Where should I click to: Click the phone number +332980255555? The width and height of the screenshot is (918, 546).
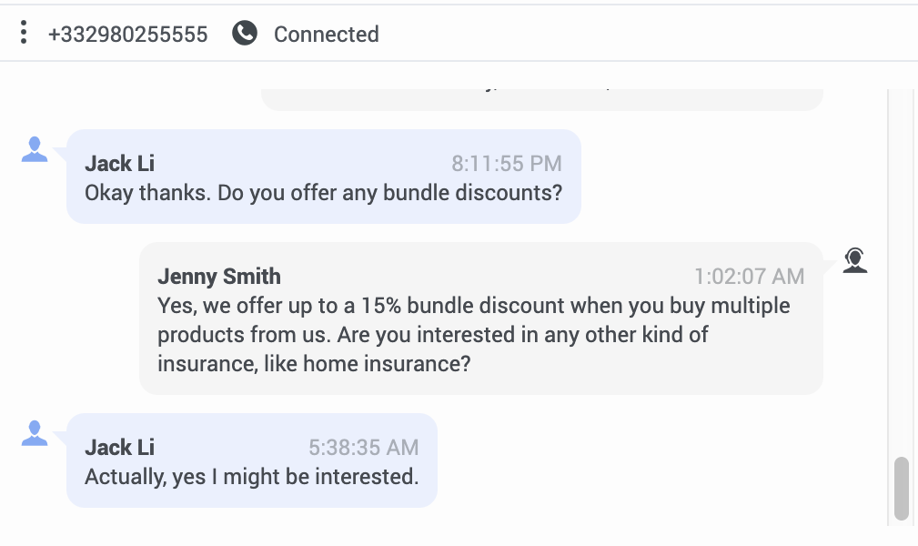coord(127,34)
